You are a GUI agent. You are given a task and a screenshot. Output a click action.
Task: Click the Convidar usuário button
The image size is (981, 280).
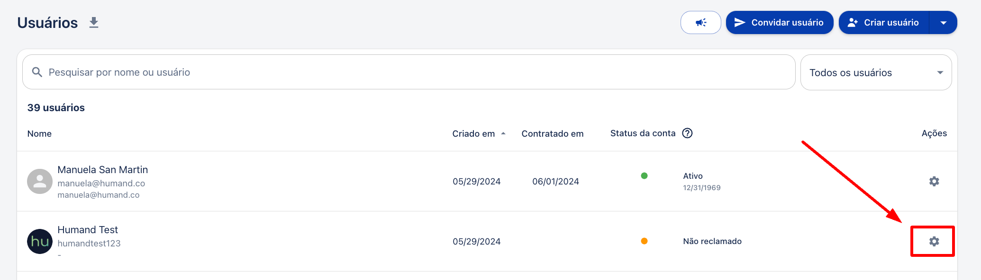click(x=780, y=23)
